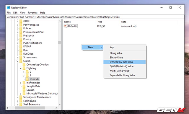Open the Edit menu

click(15, 13)
